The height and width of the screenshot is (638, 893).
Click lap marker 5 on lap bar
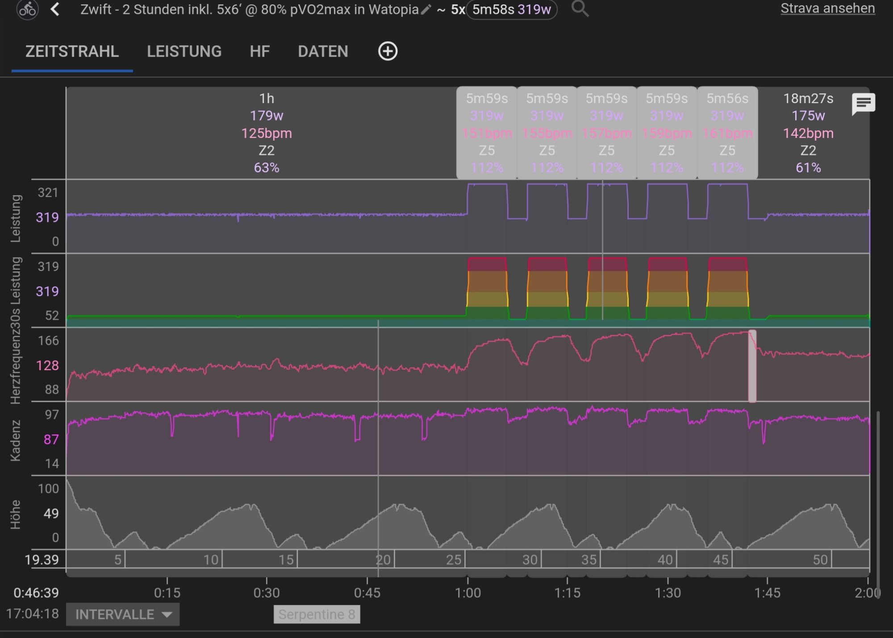tap(118, 559)
